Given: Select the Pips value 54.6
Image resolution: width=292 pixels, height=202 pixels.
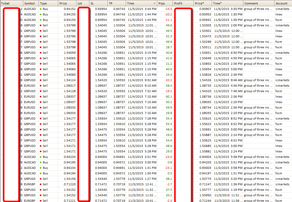Looking at the screenshot, I should [169, 140].
